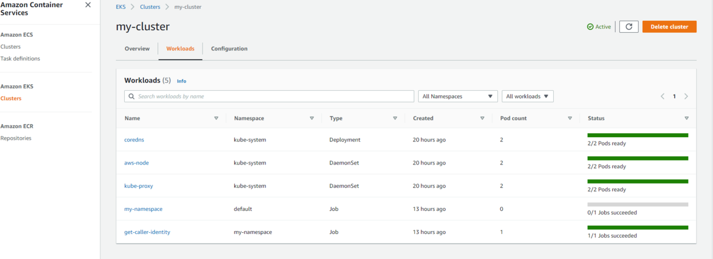Viewport: 713px width, 259px height.
Task: Click the search magnifier icon
Action: click(131, 96)
